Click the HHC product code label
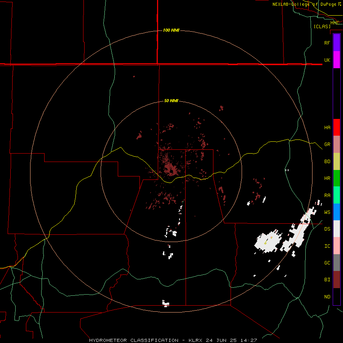Screen dimensions: 343x343 click(x=335, y=23)
